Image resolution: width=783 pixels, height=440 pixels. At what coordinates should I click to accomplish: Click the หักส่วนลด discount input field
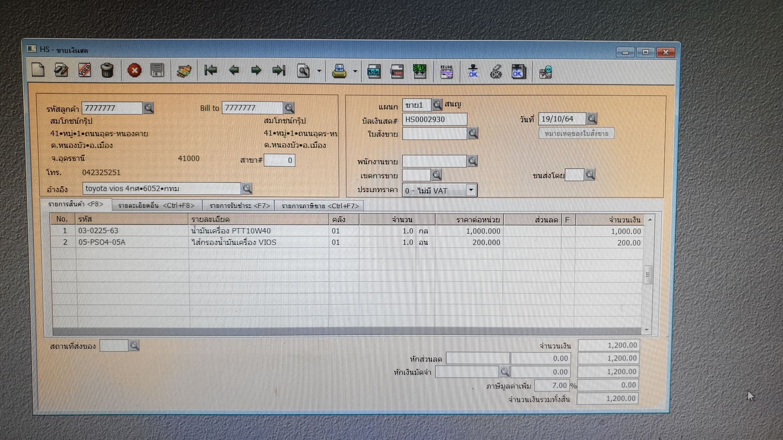pyautogui.click(x=477, y=359)
